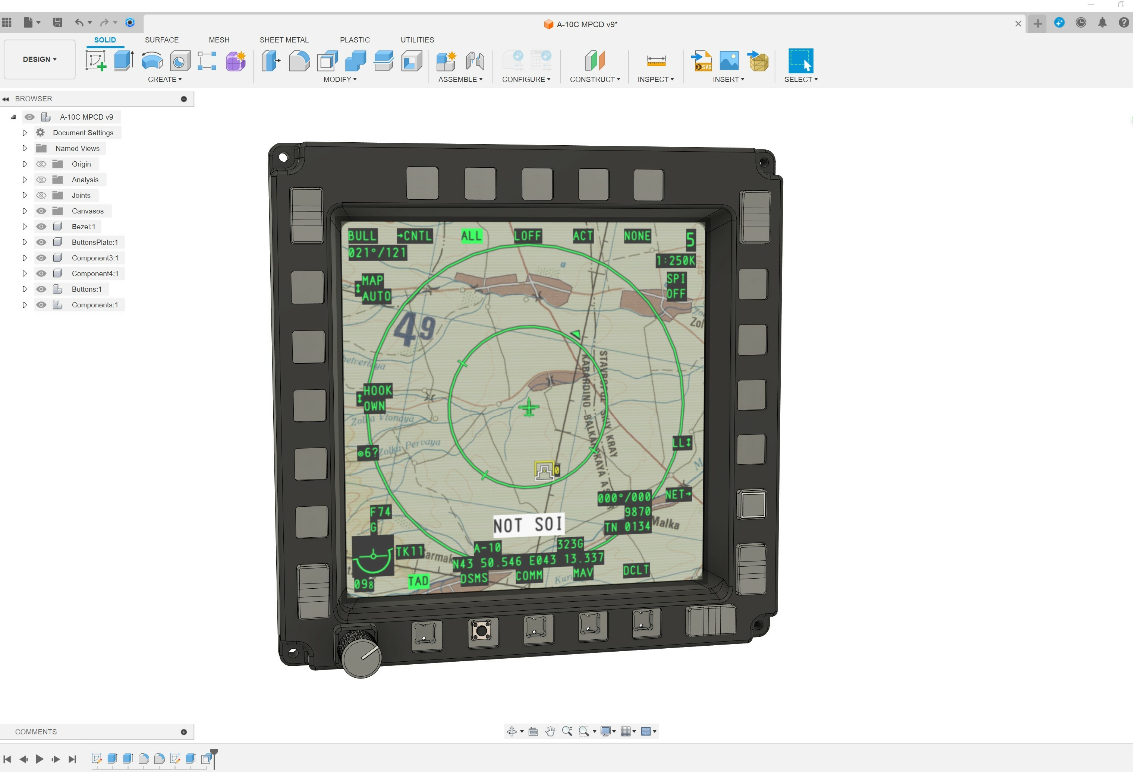Click the Fillet tool icon
Image resolution: width=1133 pixels, height=772 pixels.
click(x=299, y=61)
